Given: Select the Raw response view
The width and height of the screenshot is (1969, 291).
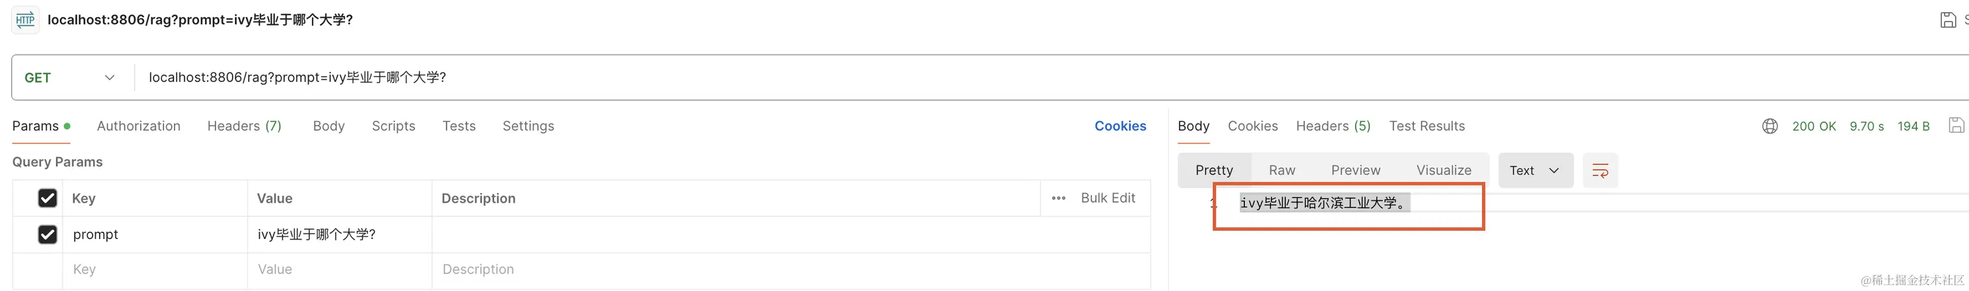Looking at the screenshot, I should [x=1282, y=171].
